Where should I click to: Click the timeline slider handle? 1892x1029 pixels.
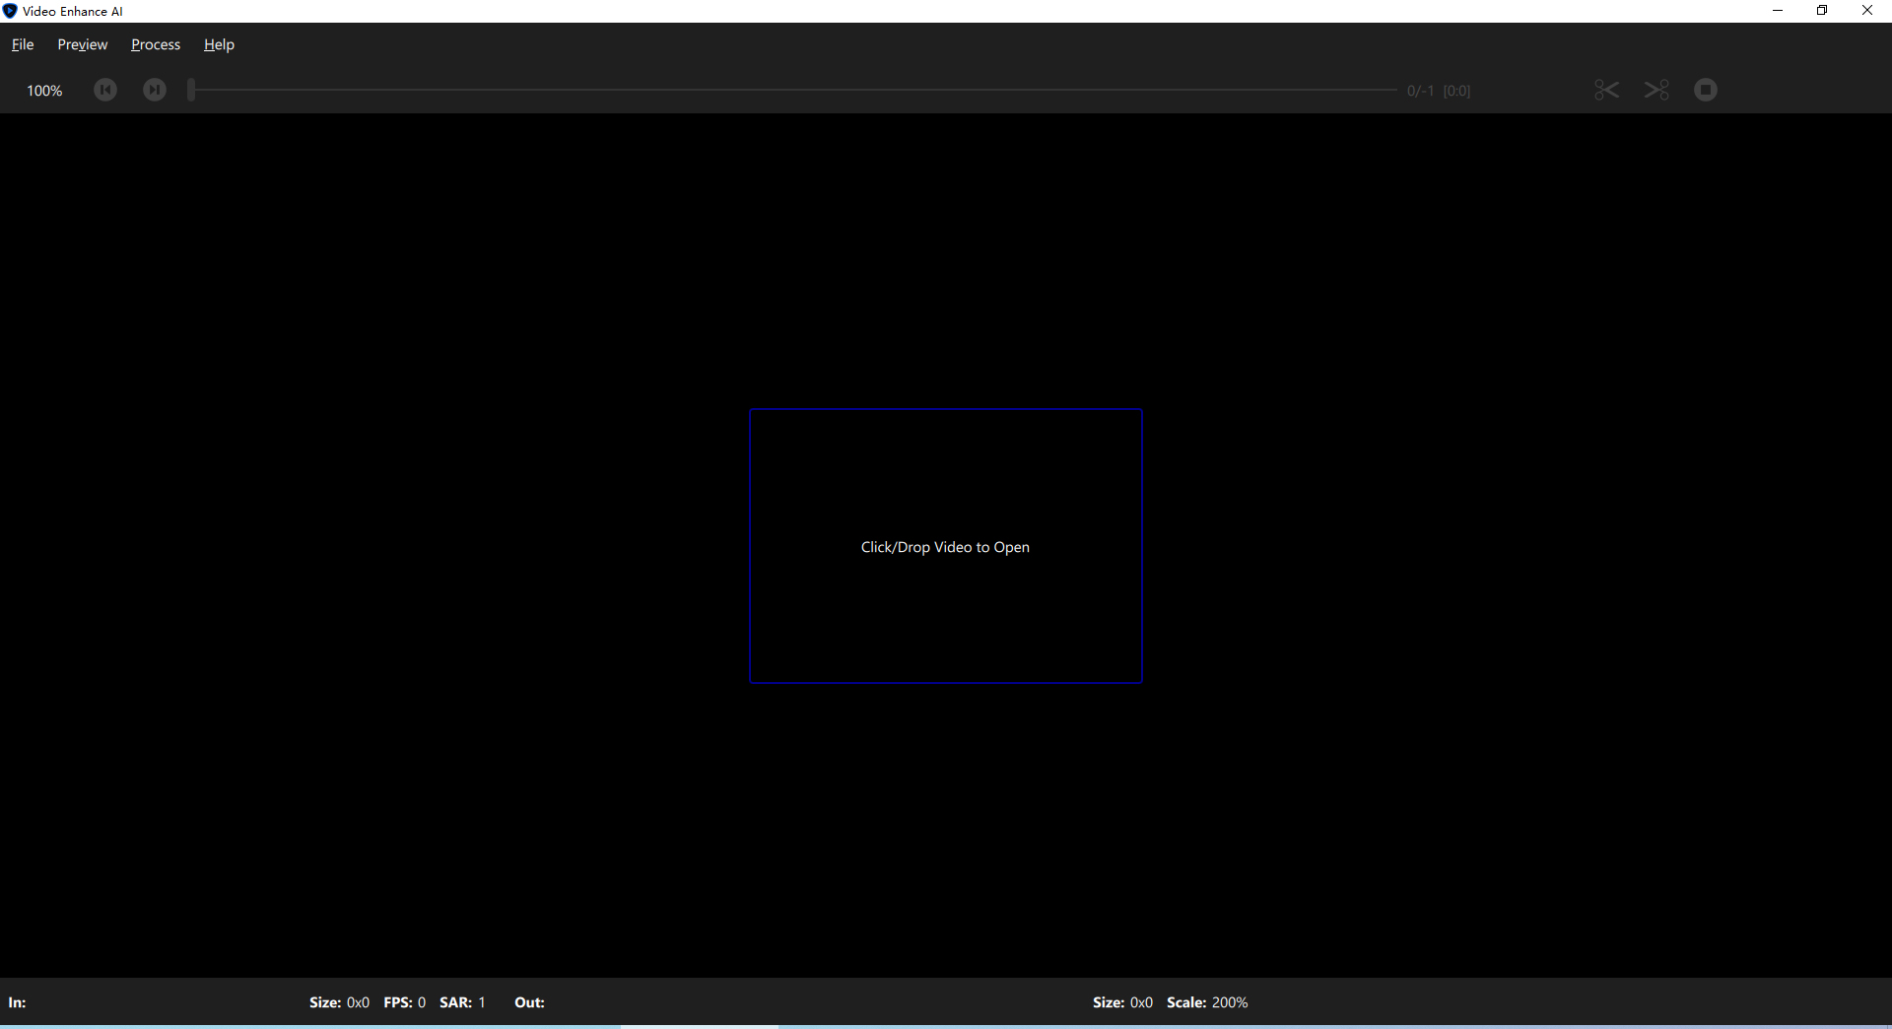(191, 90)
